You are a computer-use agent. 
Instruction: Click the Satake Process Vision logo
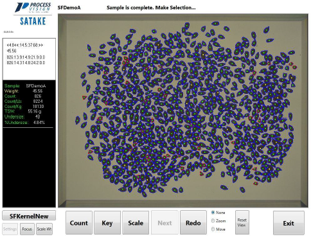33,14
